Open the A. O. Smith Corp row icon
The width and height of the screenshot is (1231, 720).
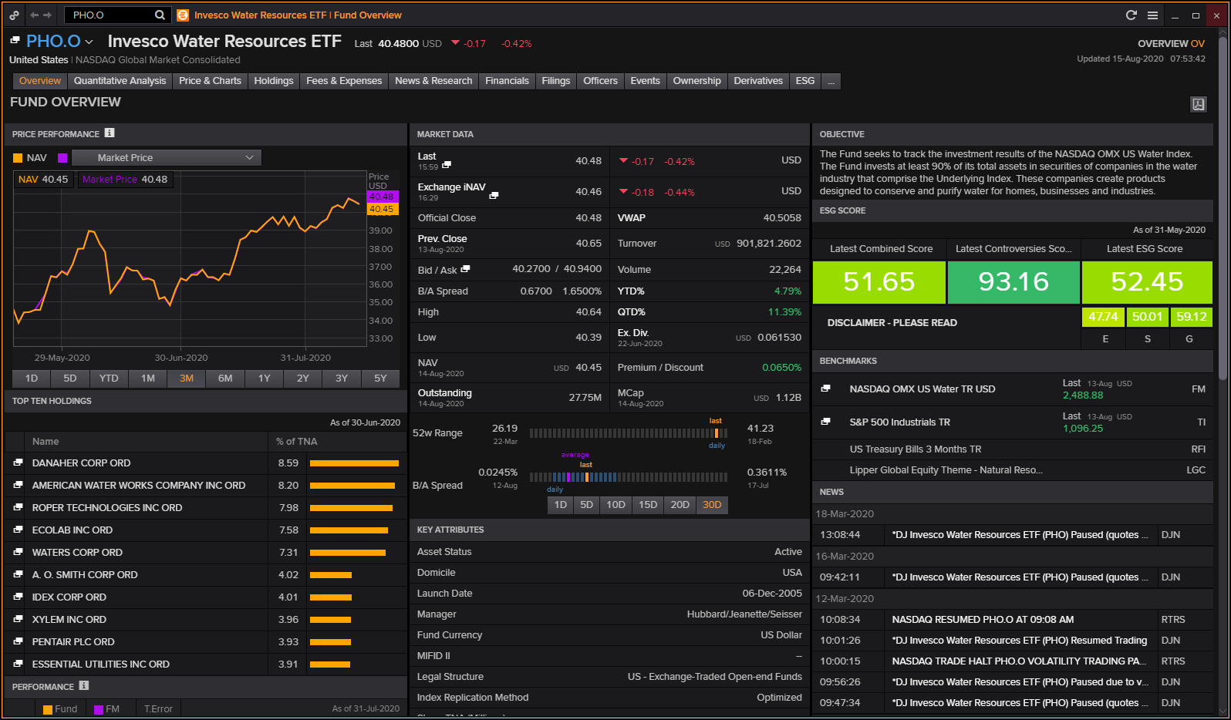tap(18, 574)
